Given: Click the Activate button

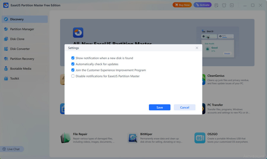Looking at the screenshot, I should click(202, 5).
